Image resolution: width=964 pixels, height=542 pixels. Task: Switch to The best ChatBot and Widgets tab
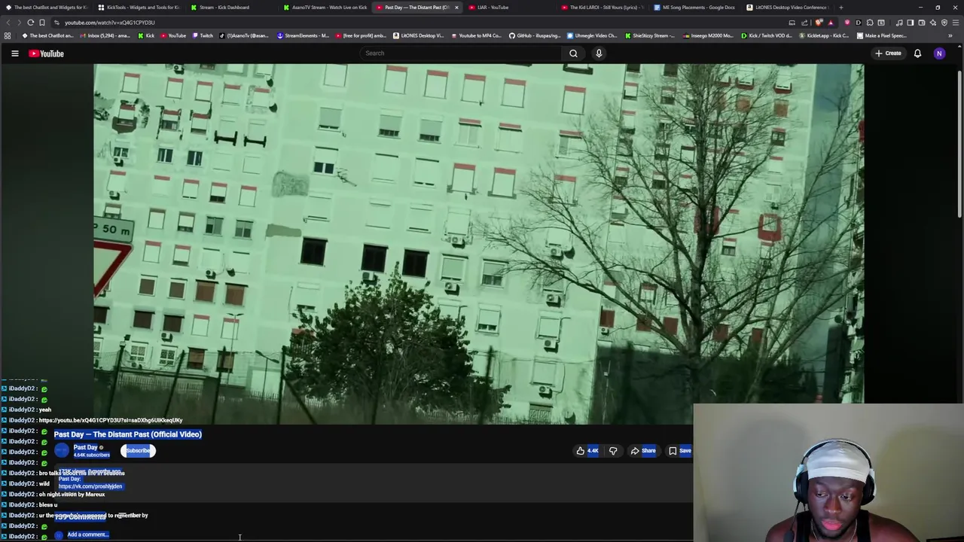(x=45, y=8)
